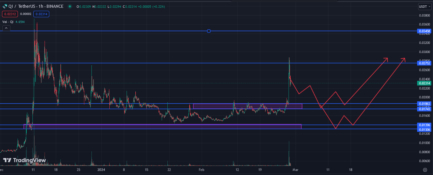Image resolution: width=433 pixels, height=175 pixels.
Task: Open chart settings gear icon
Action: pos(425,170)
